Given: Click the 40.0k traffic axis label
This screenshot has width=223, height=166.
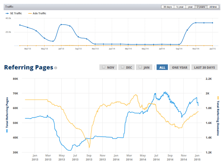Looking at the screenshot, I should [8, 18].
